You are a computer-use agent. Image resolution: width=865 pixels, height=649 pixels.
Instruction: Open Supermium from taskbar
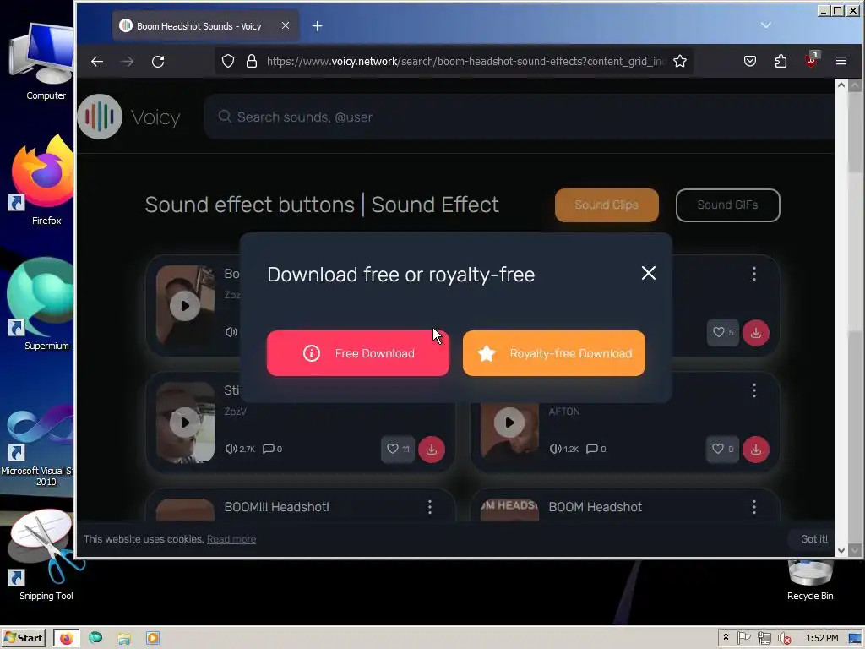(x=95, y=638)
